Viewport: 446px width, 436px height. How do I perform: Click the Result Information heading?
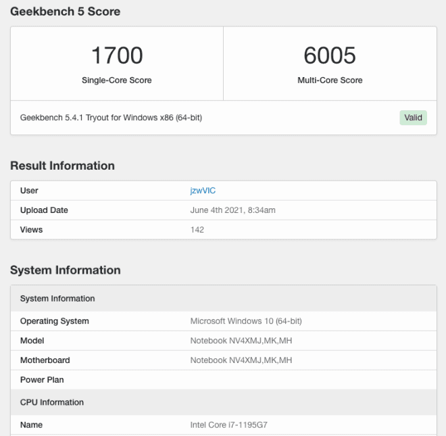coord(62,166)
